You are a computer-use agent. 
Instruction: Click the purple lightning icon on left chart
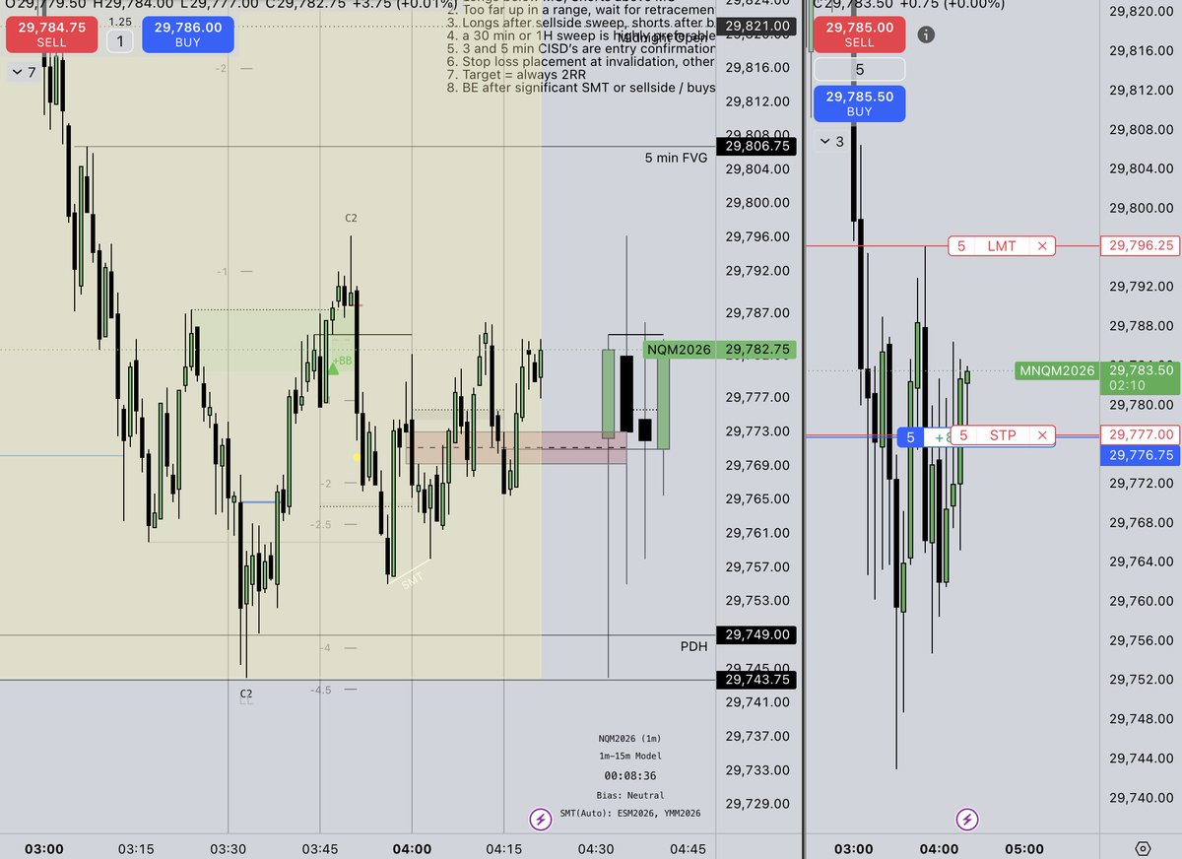pos(540,818)
